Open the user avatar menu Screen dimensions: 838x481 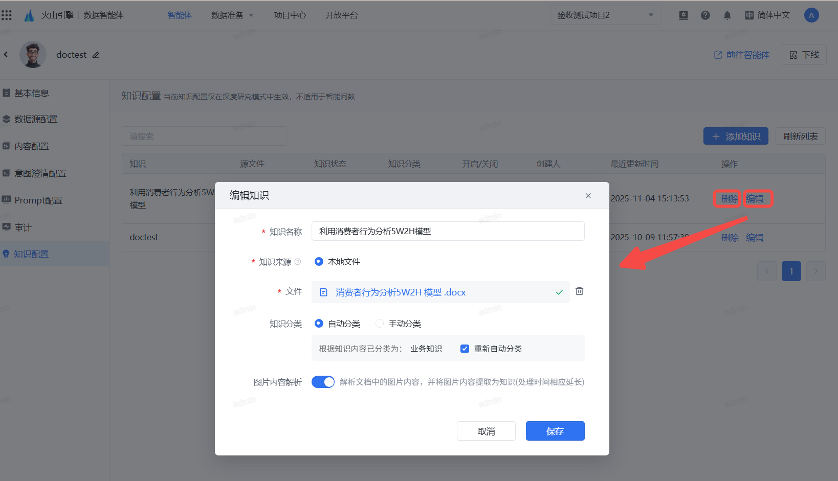point(811,15)
